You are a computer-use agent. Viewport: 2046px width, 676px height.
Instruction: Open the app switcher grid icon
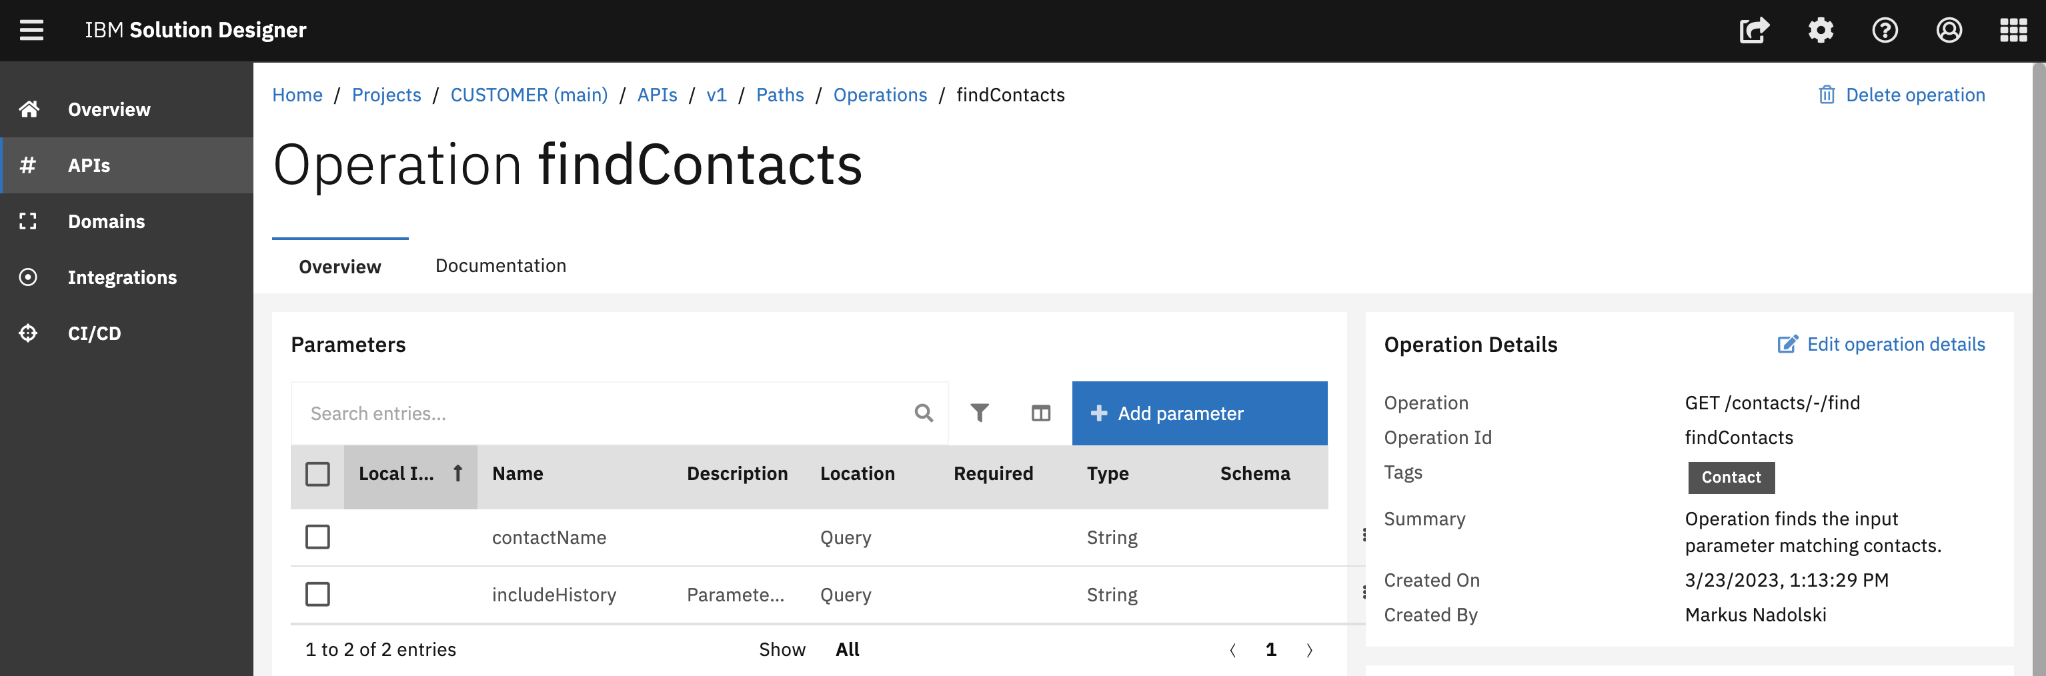pos(2013,30)
